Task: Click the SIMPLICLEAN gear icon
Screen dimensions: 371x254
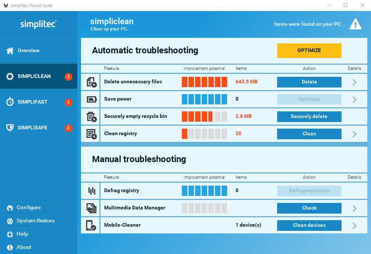Action: click(10, 76)
